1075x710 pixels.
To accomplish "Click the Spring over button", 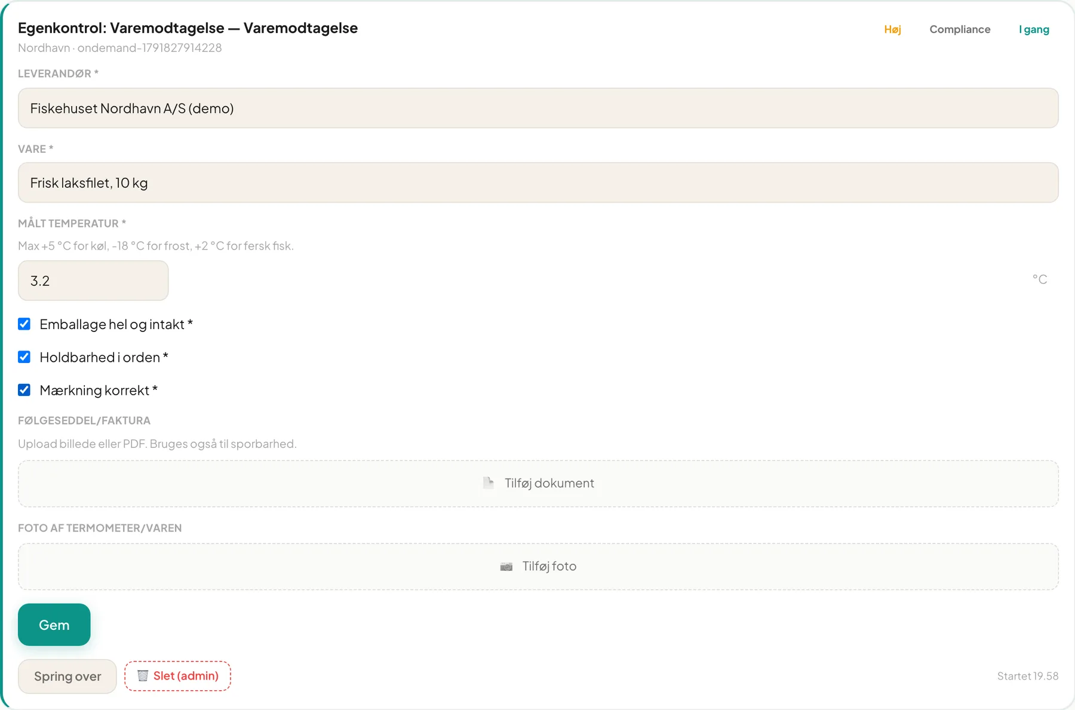I will tap(67, 676).
